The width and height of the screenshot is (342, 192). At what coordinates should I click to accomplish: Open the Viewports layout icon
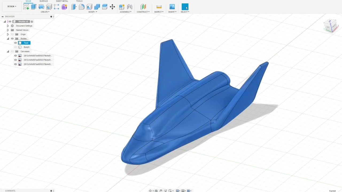pyautogui.click(x=188, y=191)
